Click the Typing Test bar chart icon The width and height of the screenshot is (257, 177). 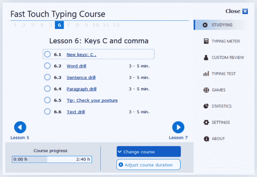[x=206, y=74]
